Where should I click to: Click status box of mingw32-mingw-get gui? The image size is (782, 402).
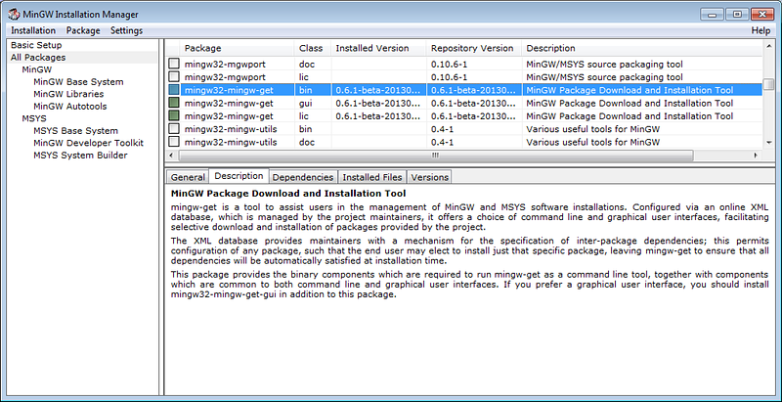174,103
